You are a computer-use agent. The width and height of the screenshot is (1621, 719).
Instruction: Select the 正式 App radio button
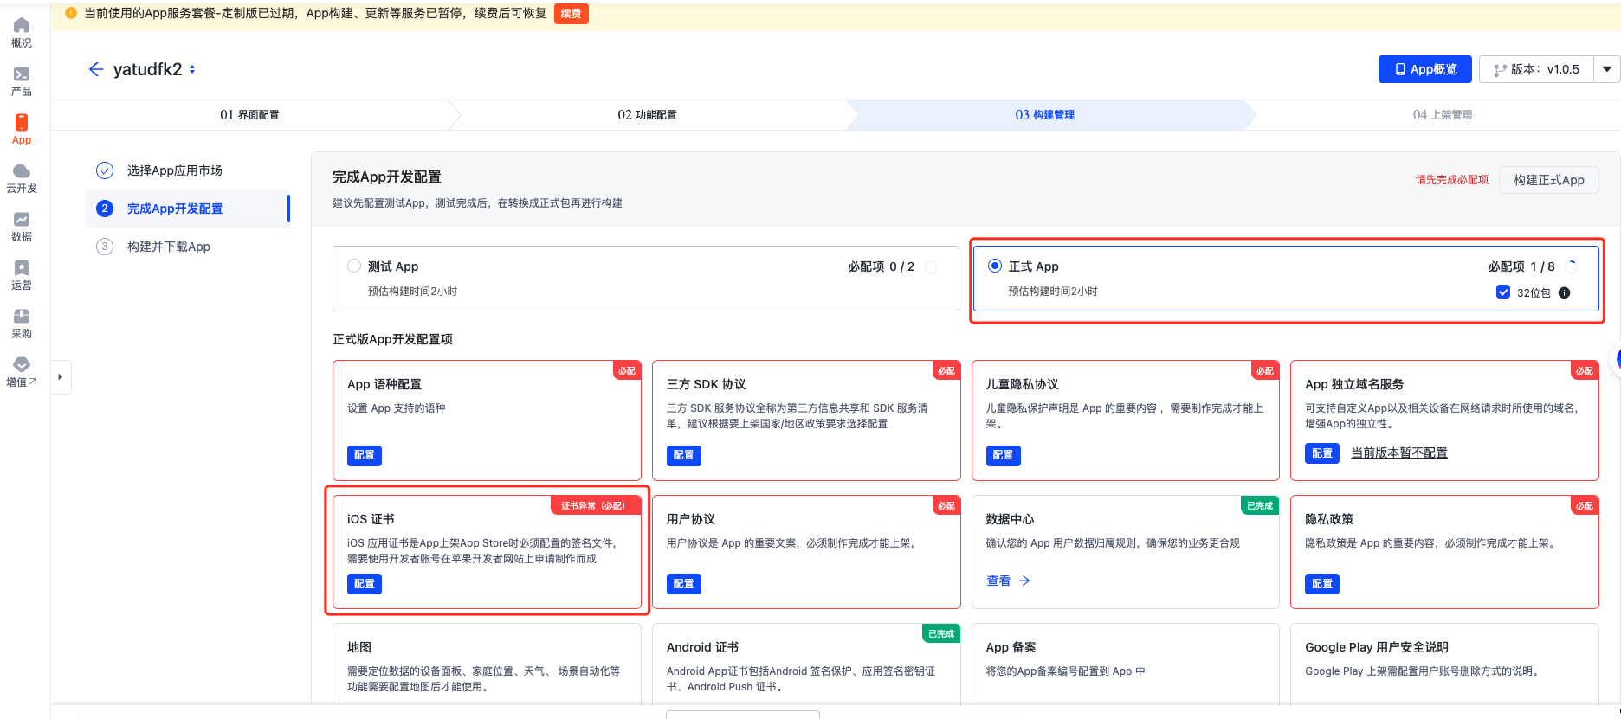pyautogui.click(x=995, y=266)
